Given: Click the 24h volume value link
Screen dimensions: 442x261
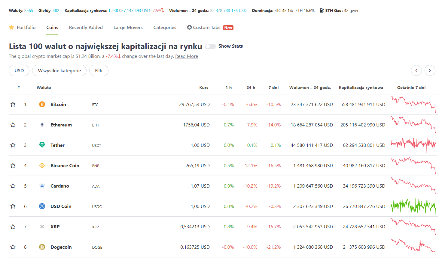Looking at the screenshot, I should pos(228,10).
